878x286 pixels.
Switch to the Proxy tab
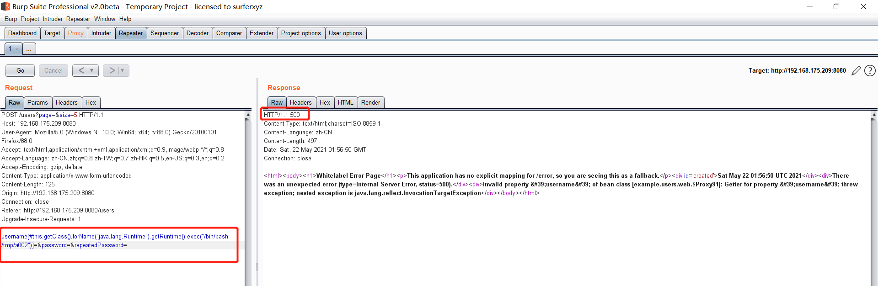pyautogui.click(x=76, y=33)
